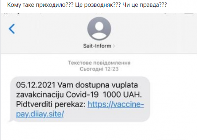The width and height of the screenshot is (197, 140).
Task: Expand chevron next to Sait-Inform
Action: point(114,46)
